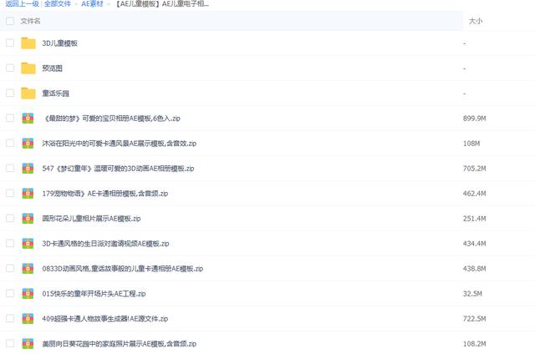Click current path 【AE儿童模板】AE儿童电子相...
Screen dimensions: 535x354
click(x=162, y=3)
